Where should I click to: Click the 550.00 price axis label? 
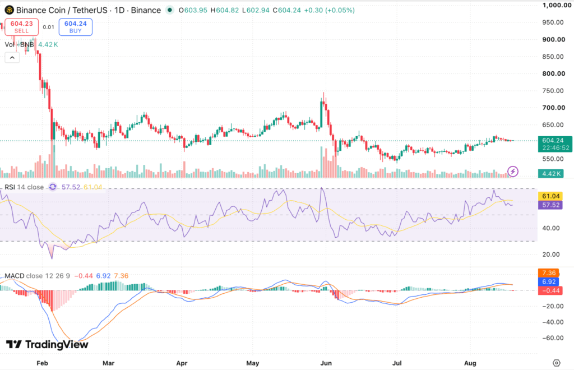point(553,159)
